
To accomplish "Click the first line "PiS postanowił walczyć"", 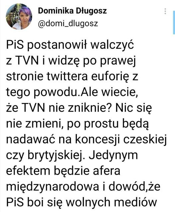I will (70, 45).
